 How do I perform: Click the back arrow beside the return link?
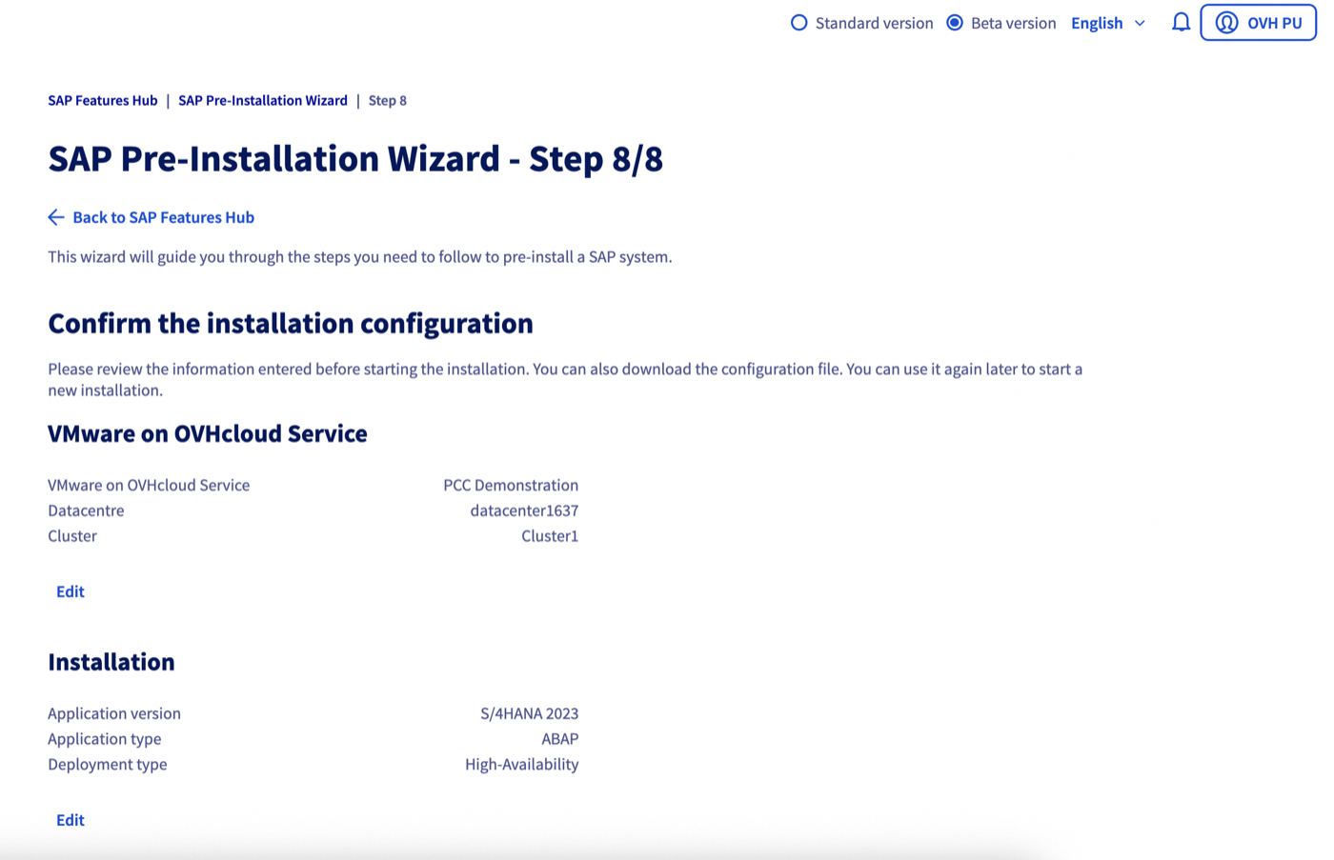(55, 217)
